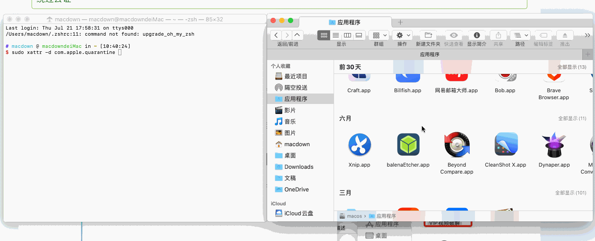Screen dimensions: 595x241
Task: Click the 六月 group header
Action: 345,118
